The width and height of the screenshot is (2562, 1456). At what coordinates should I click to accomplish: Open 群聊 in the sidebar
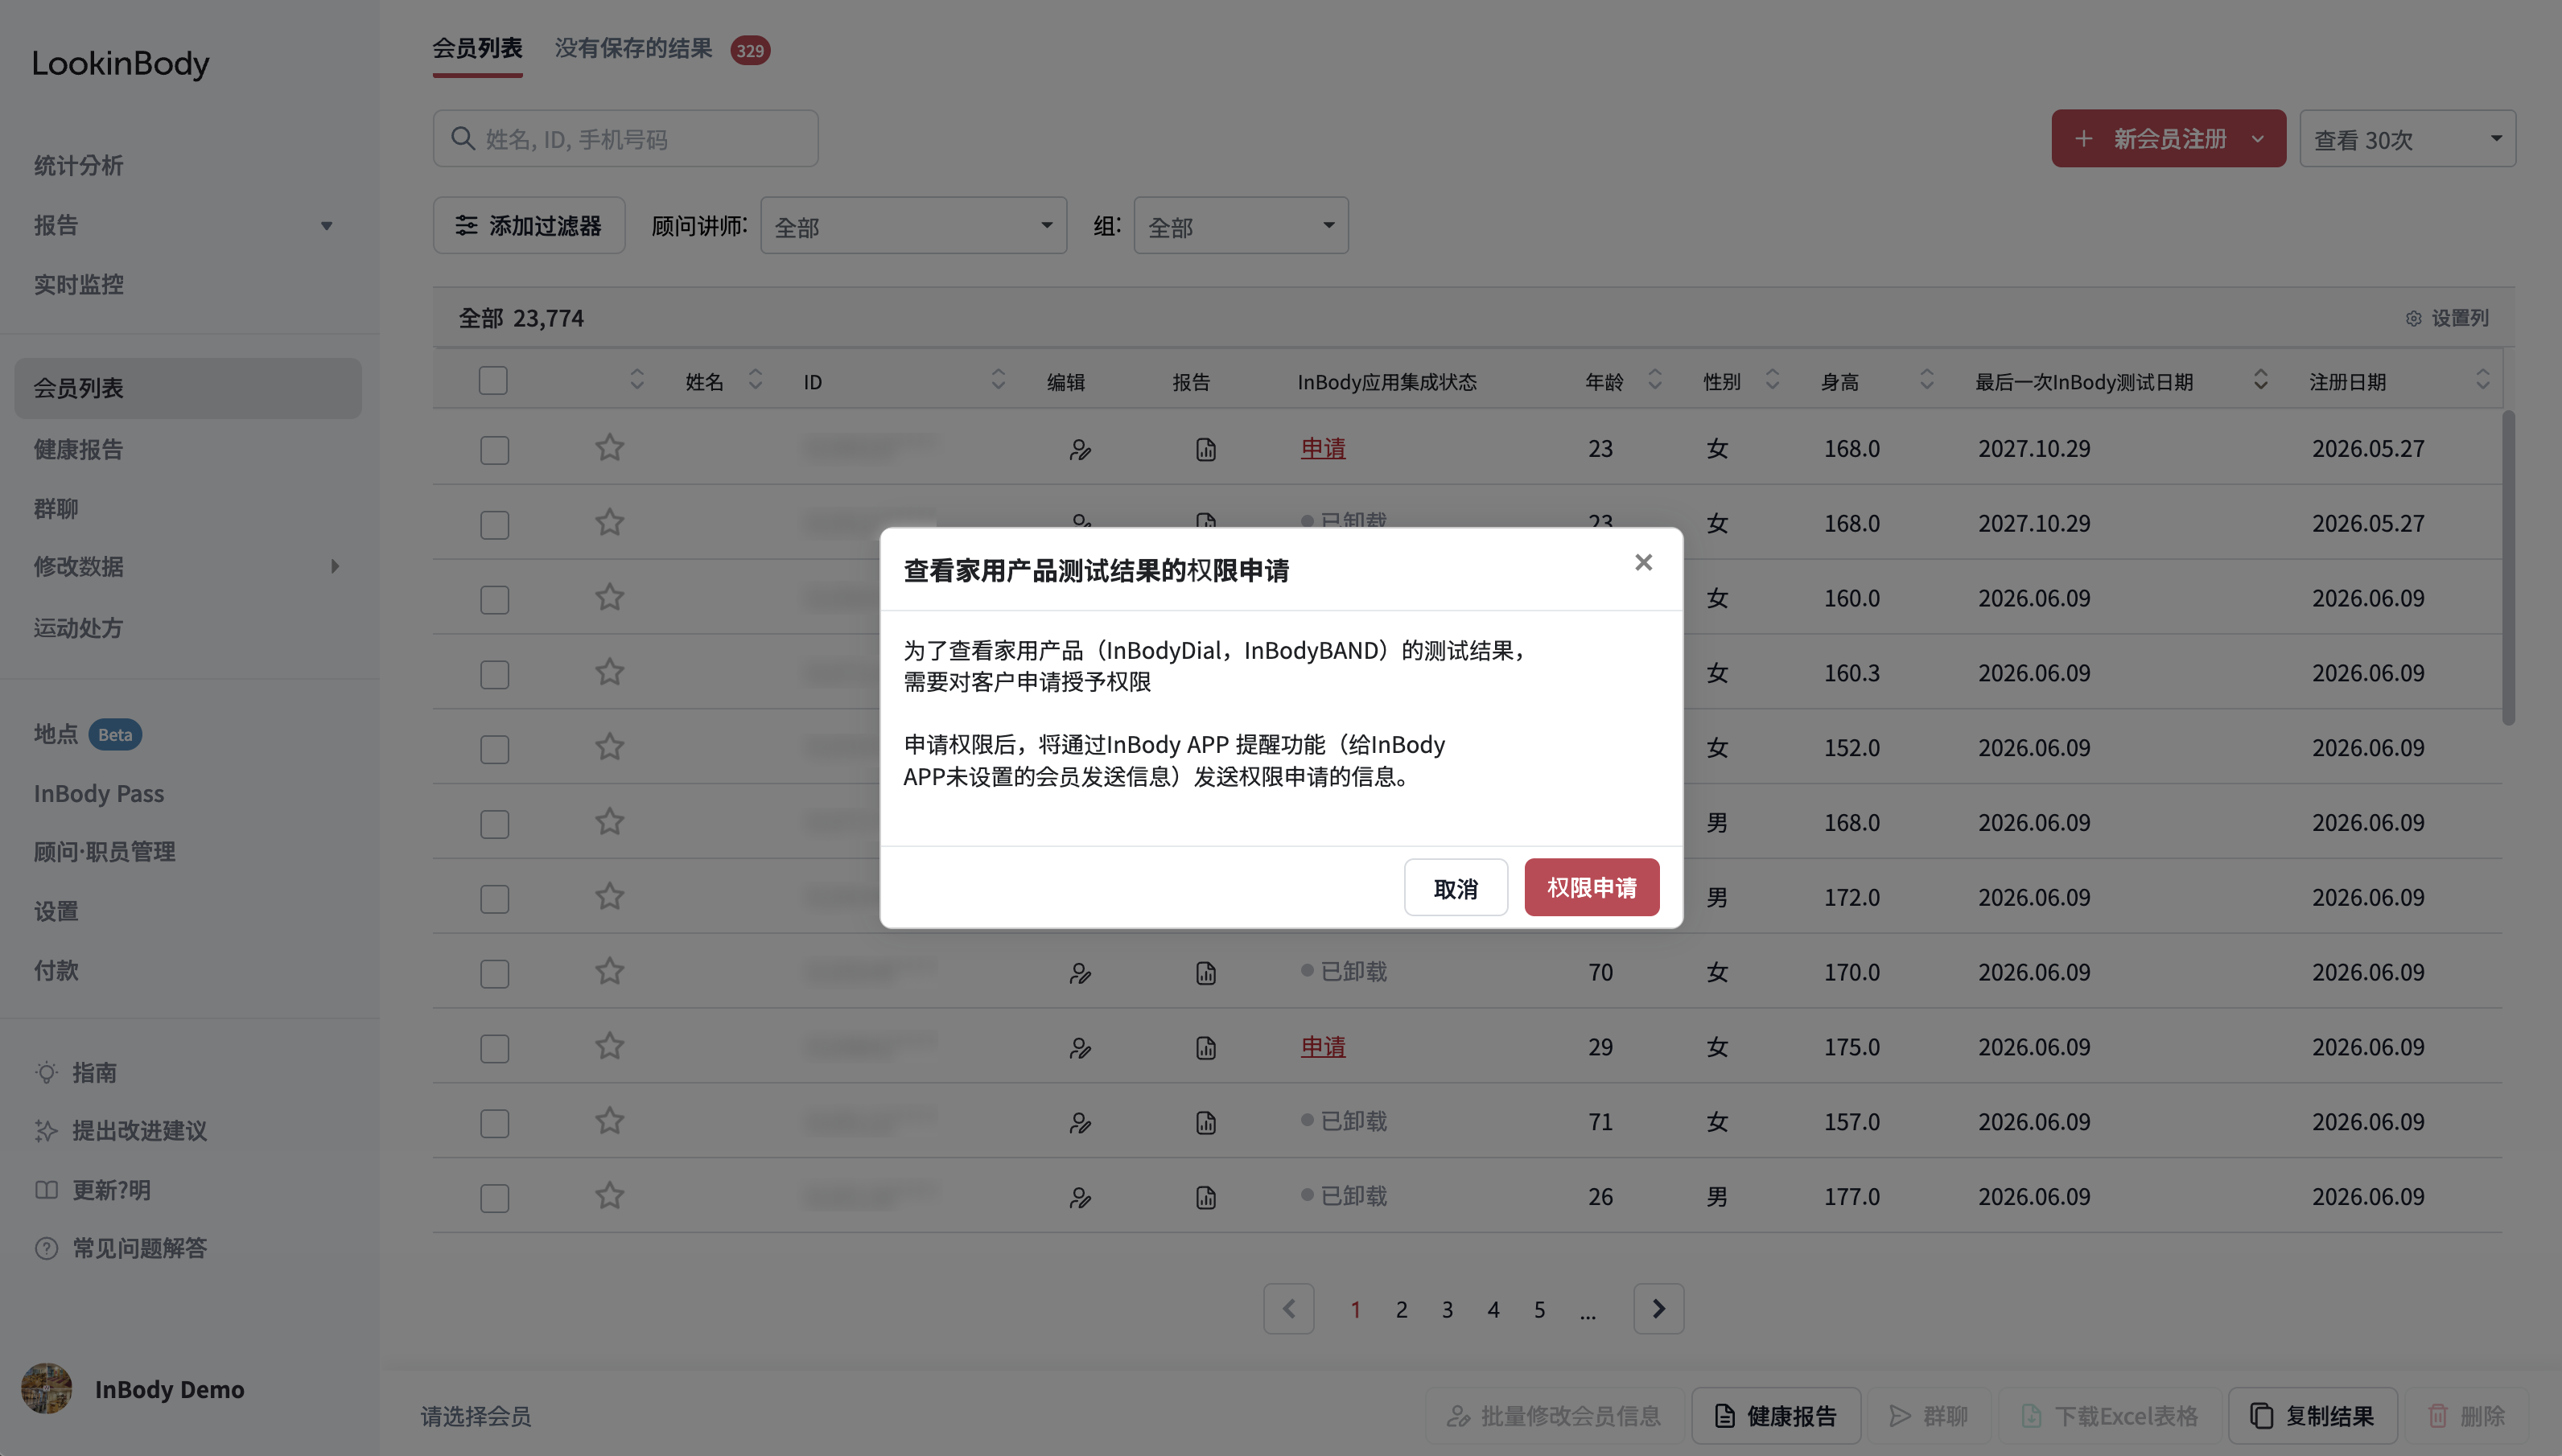pos(56,508)
